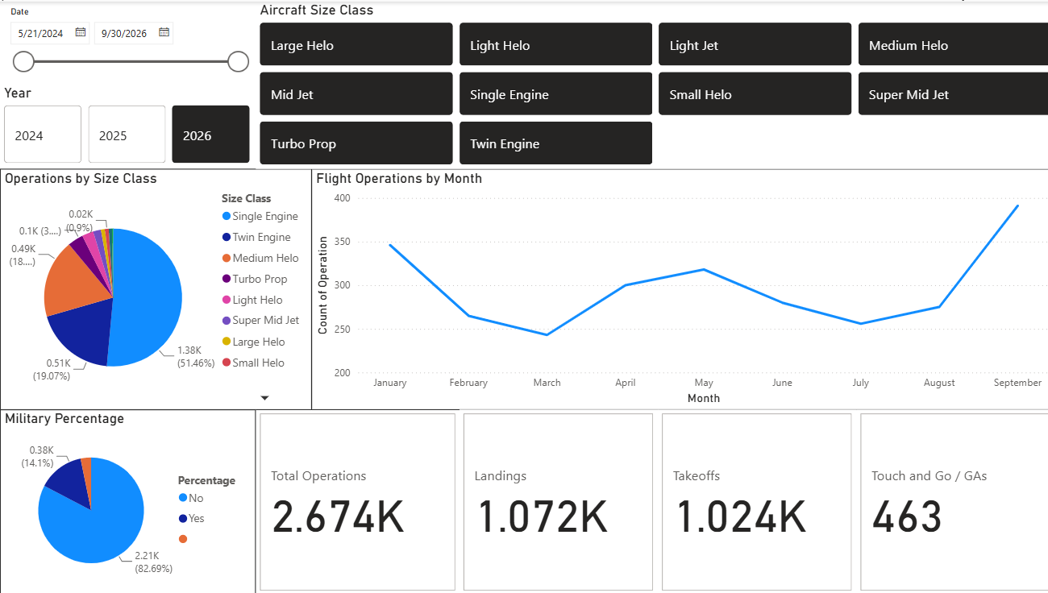This screenshot has width=1048, height=593.
Task: Click the 'September' axis label
Action: click(x=1017, y=383)
